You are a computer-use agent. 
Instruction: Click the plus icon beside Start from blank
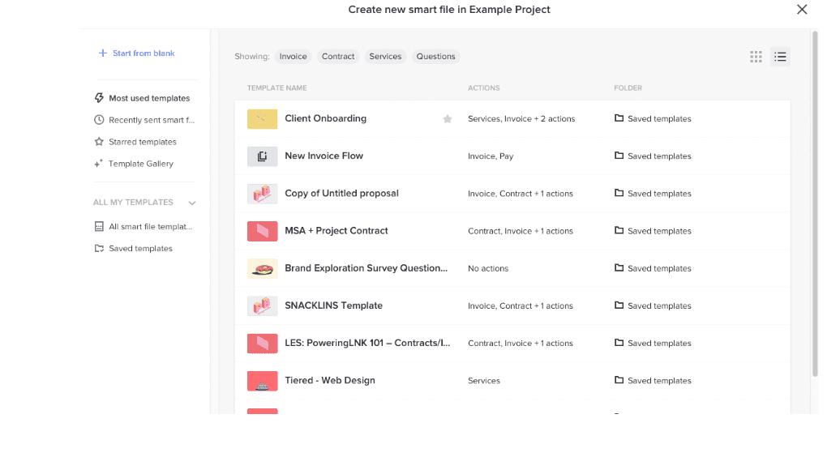click(103, 53)
